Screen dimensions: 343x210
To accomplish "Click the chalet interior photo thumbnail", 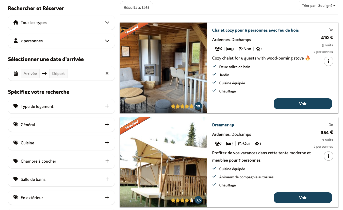I will (x=164, y=68).
